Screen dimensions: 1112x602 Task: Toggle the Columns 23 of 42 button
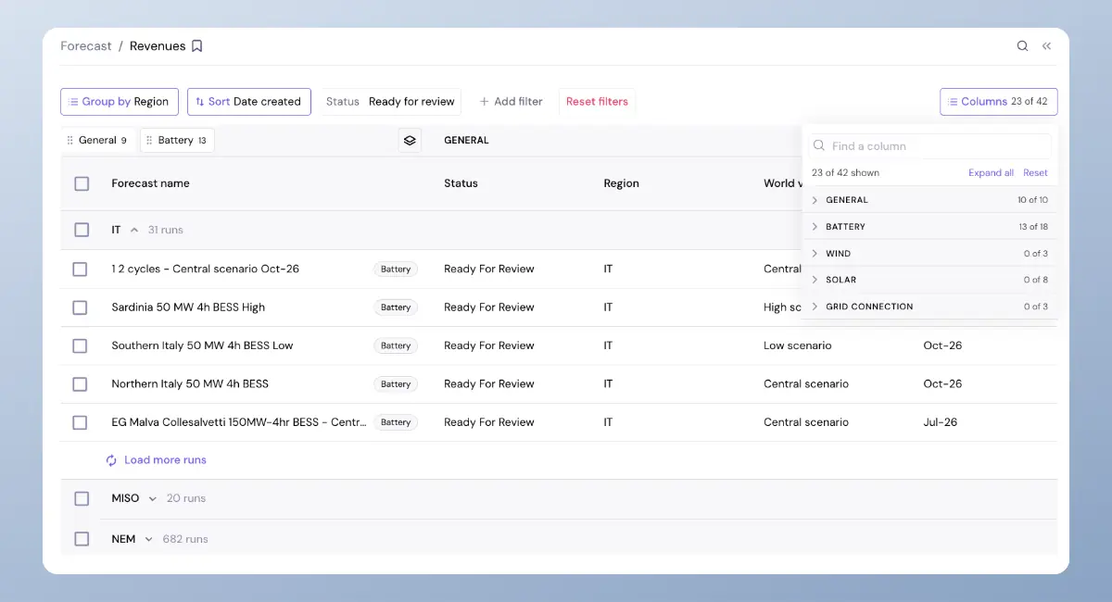pos(999,102)
